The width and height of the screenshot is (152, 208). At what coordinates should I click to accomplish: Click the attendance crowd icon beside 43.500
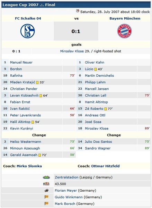click(46, 184)
